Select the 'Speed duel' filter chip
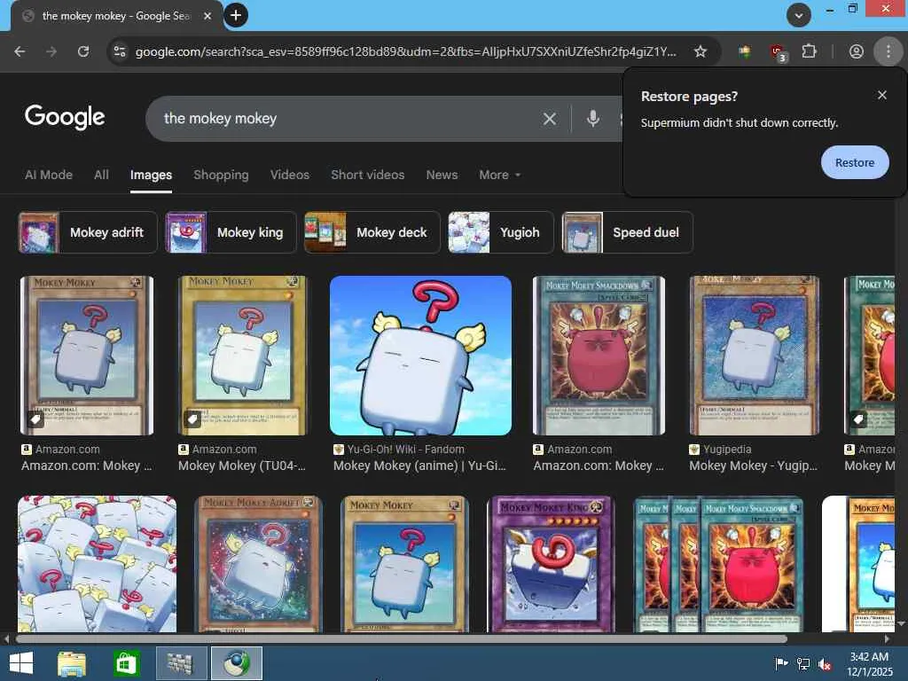Screen dimensions: 908x681 (x=627, y=232)
